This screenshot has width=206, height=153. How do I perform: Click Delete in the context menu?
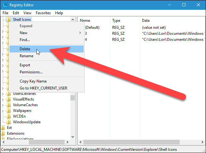(x=47, y=49)
